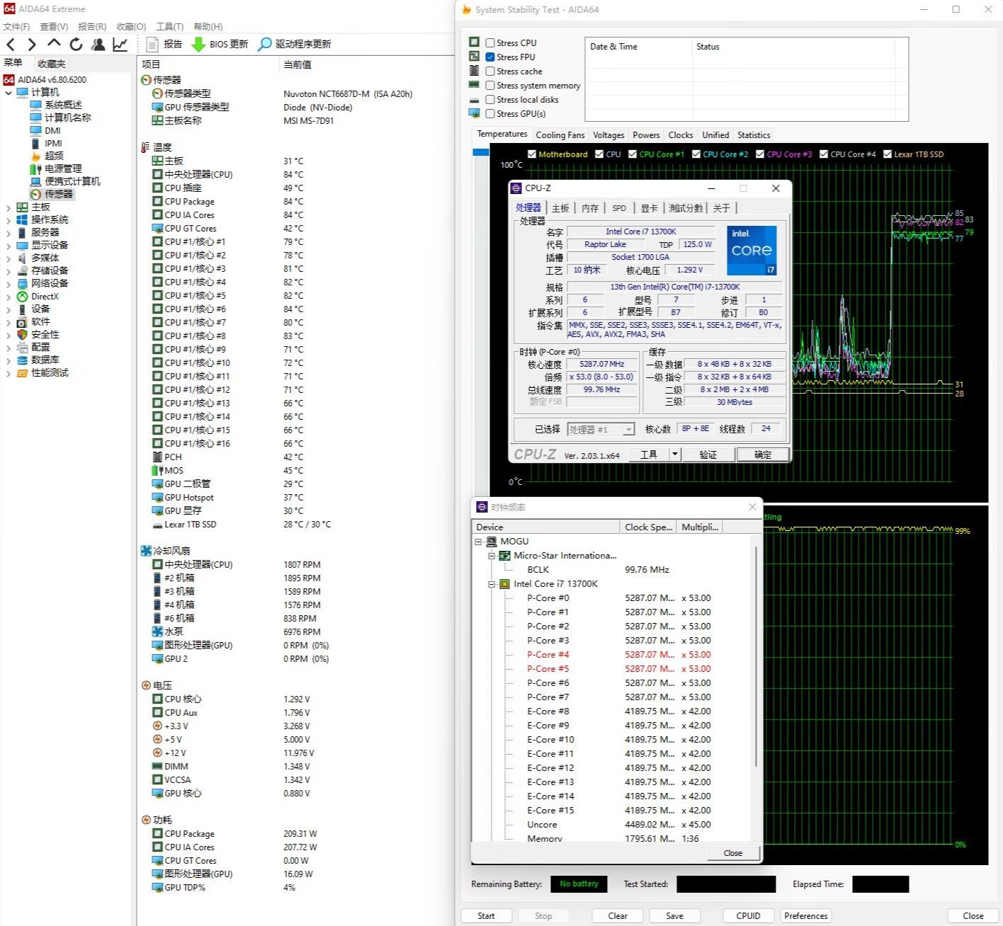The width and height of the screenshot is (1003, 926).
Task: Click the refresh icon in AIDA64 toolbar
Action: (x=76, y=45)
